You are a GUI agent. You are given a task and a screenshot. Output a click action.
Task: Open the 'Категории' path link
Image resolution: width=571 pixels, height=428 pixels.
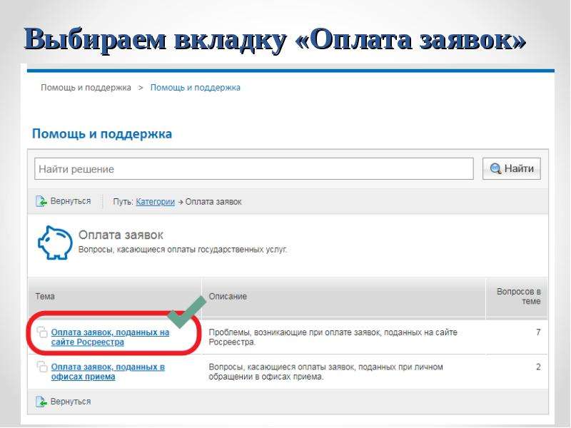pyautogui.click(x=155, y=202)
